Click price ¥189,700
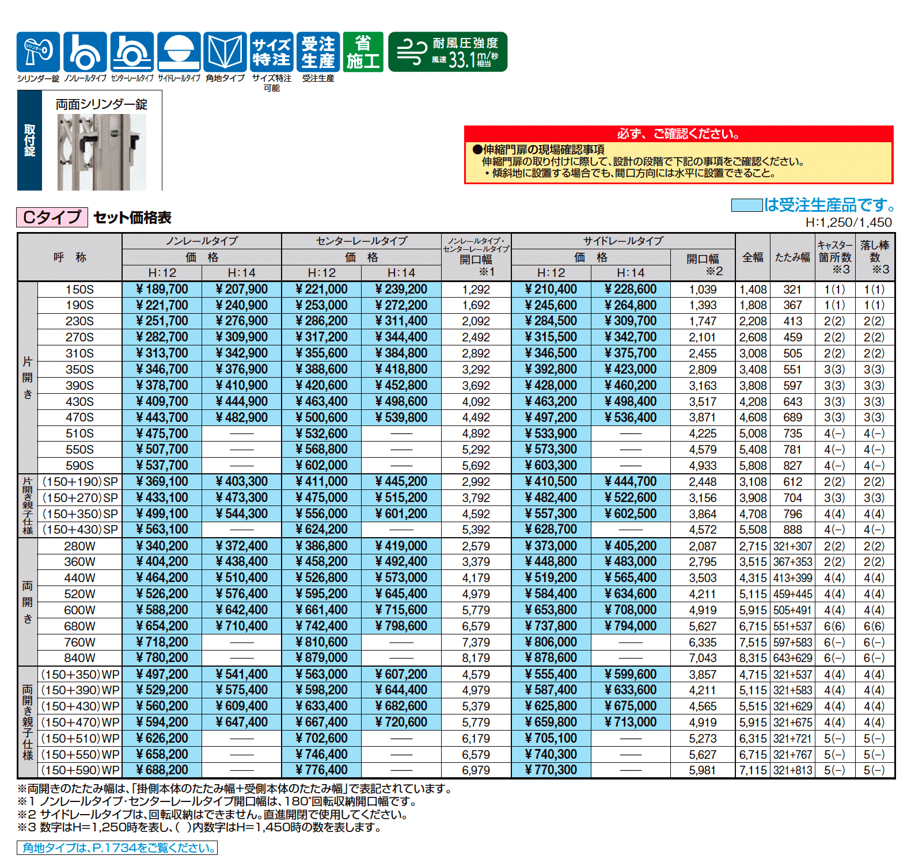Viewport: 911px width, 863px height. click(x=162, y=290)
